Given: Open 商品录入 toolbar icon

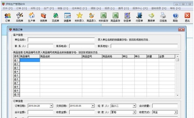Looking at the screenshot, I should point(91,17).
